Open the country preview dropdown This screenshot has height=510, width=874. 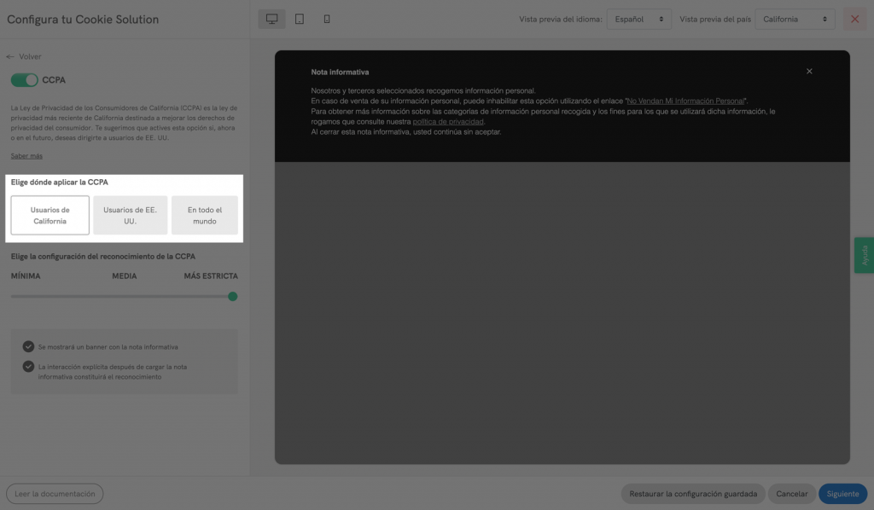click(795, 19)
